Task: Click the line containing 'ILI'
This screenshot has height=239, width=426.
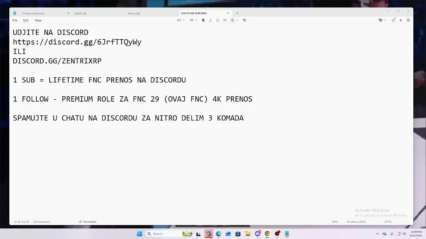Action: [x=19, y=51]
